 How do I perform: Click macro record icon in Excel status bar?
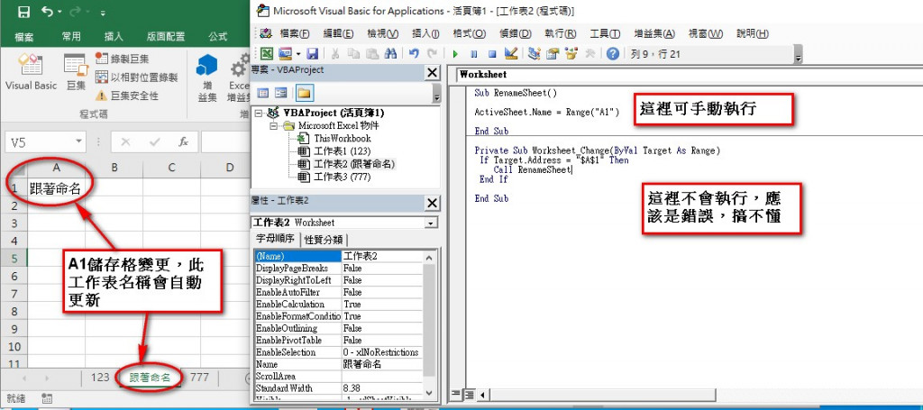(x=47, y=398)
